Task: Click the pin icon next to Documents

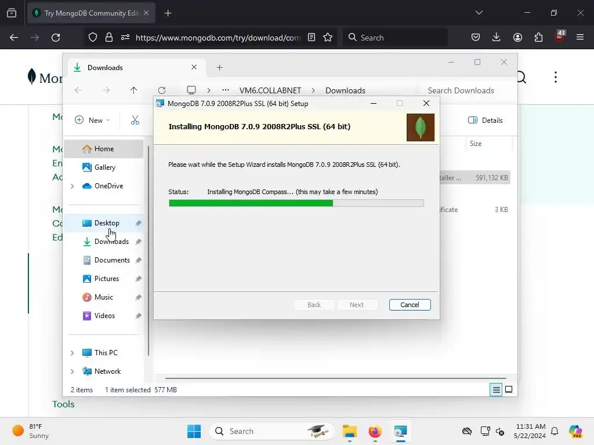Action: (x=138, y=260)
